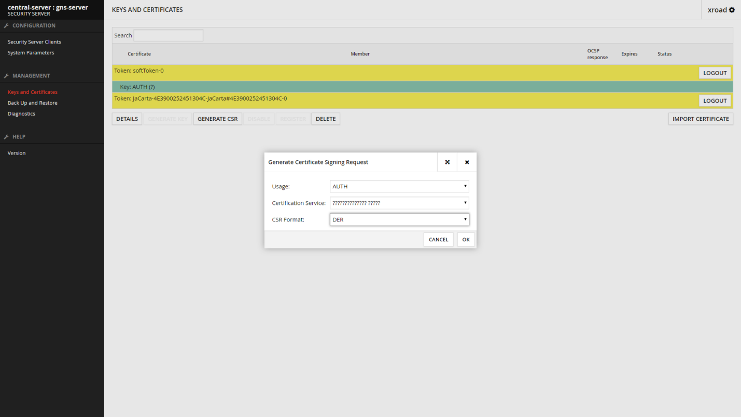
Task: Open the CSR Format dropdown
Action: 399,219
